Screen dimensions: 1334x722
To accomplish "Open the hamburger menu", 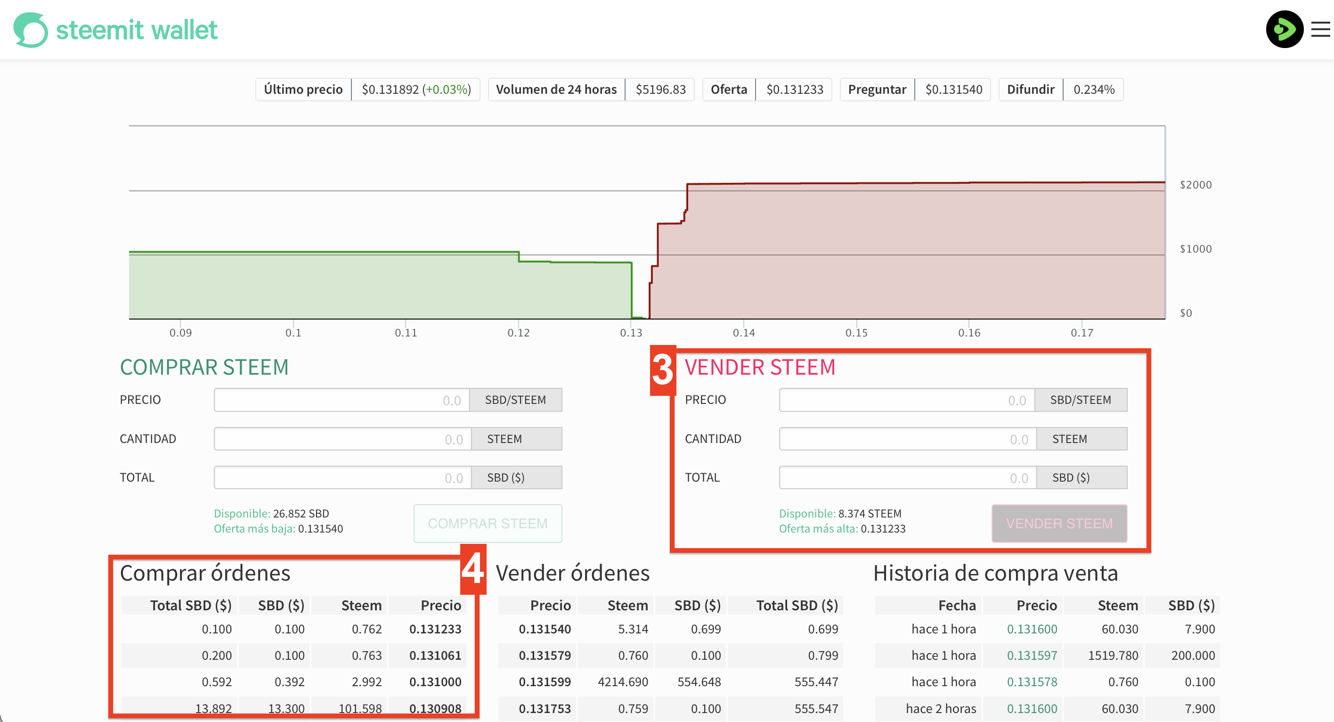I will click(1320, 30).
